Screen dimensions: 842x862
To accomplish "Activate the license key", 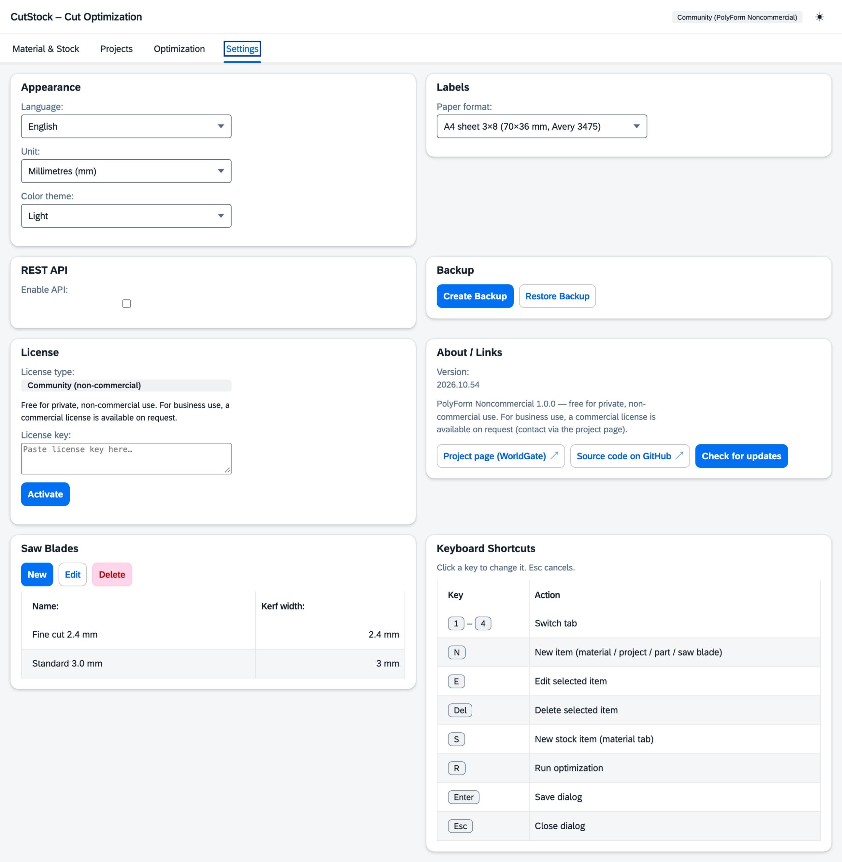I will [45, 494].
